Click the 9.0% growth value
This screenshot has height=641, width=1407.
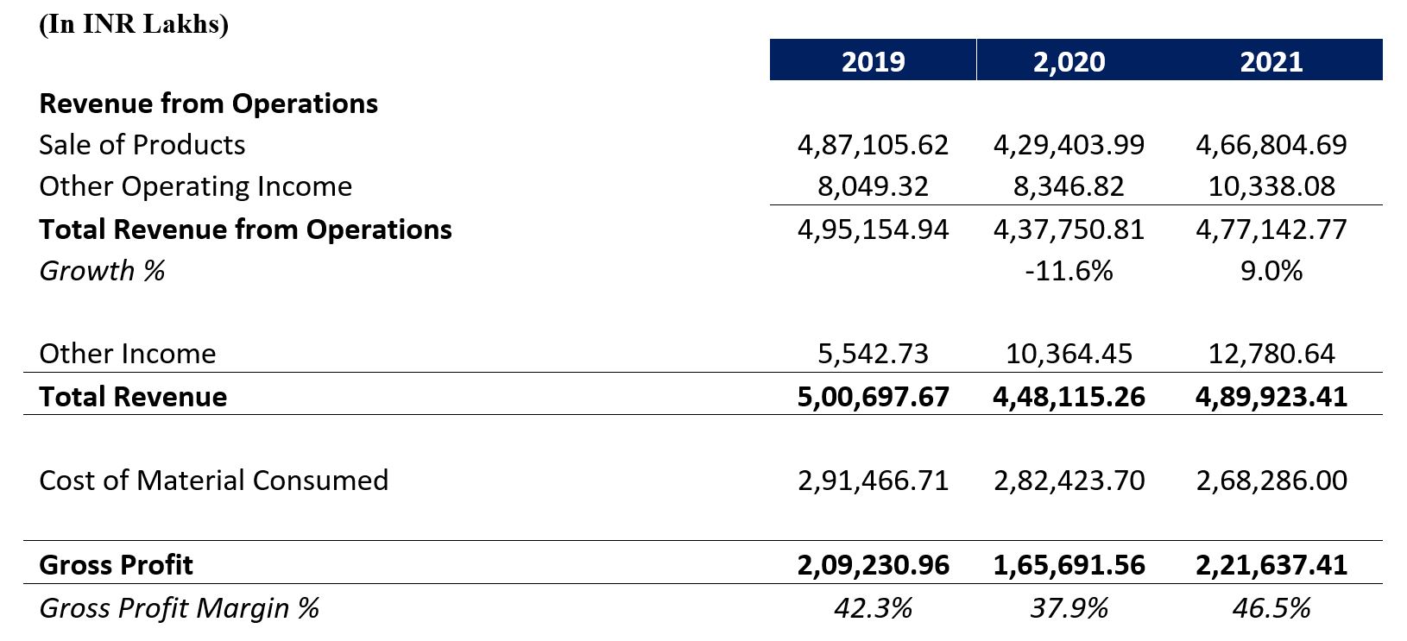(x=1271, y=271)
